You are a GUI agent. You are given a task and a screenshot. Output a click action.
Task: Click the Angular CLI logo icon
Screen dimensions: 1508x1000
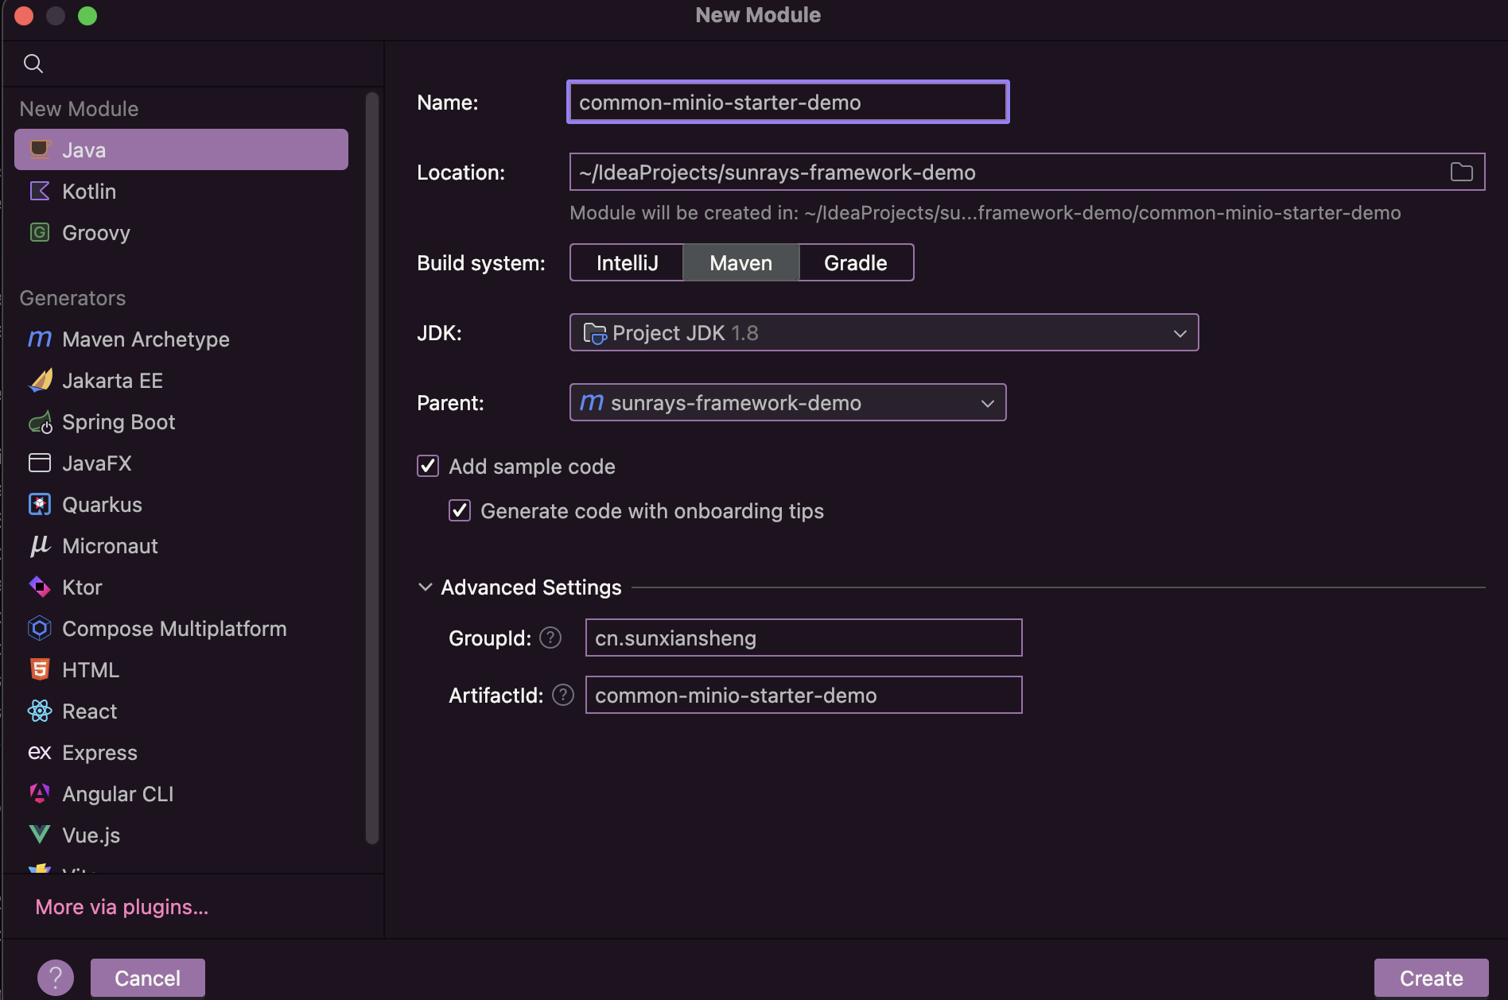tap(40, 793)
